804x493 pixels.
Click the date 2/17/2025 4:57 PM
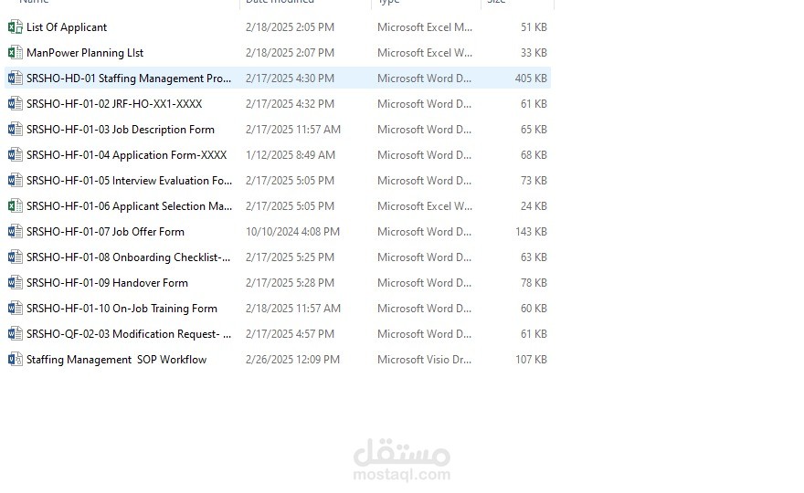[x=290, y=334]
